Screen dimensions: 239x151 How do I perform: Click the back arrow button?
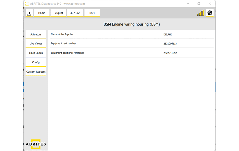(x=29, y=13)
